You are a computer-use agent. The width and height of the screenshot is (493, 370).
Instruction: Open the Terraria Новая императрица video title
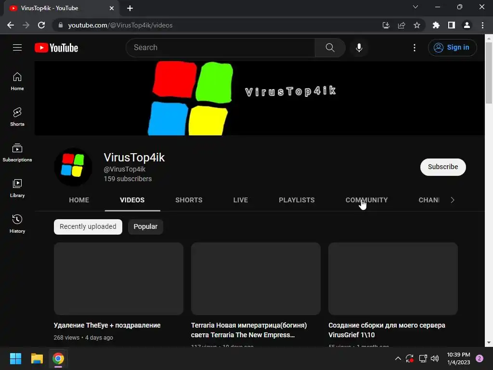tap(249, 330)
